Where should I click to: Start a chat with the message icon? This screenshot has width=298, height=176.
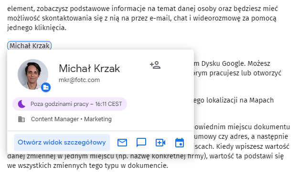pos(141,143)
